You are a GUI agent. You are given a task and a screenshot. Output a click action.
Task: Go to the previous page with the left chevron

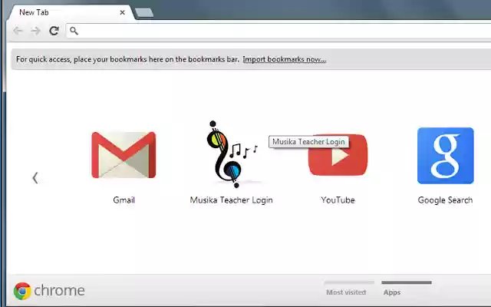point(35,178)
